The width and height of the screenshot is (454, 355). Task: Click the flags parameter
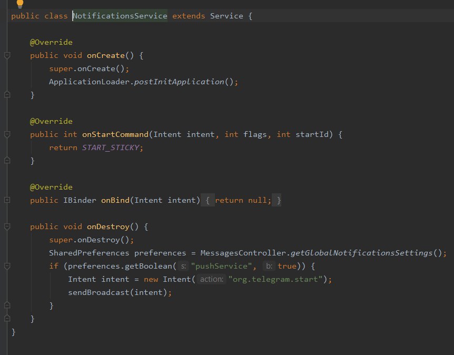pos(255,135)
